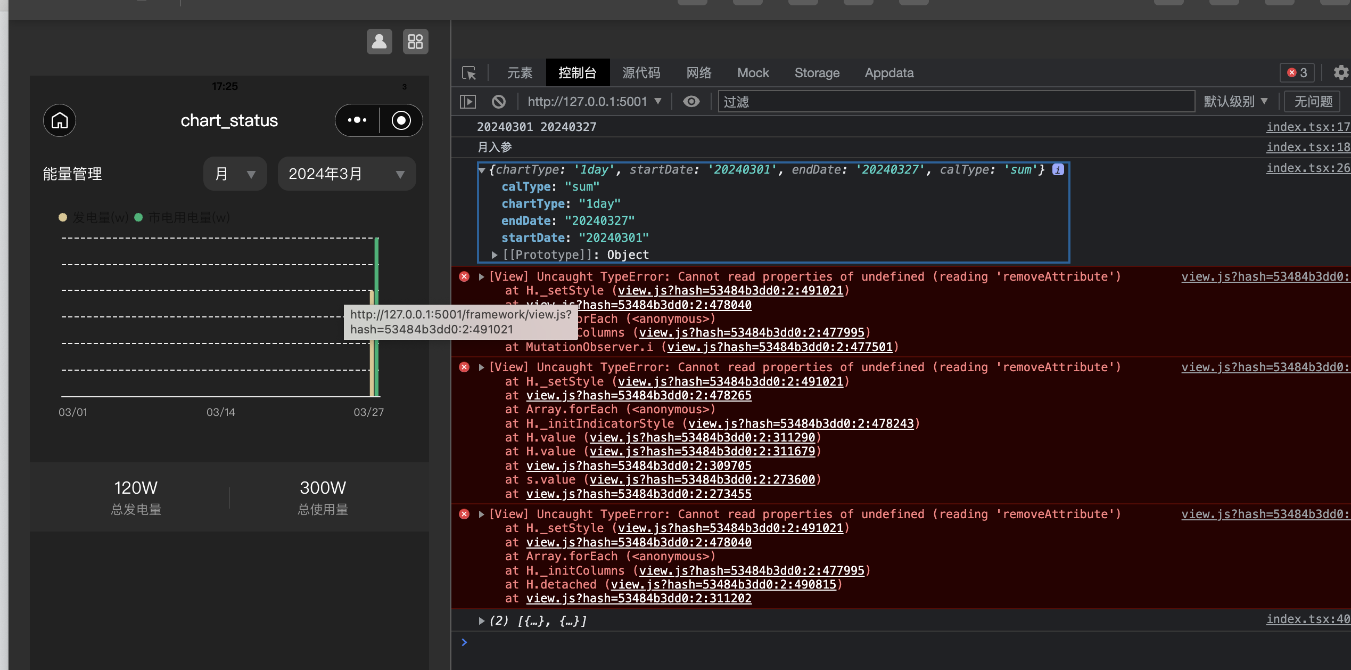Open view.js link on the s.value line
1351x670 pixels.
click(702, 479)
